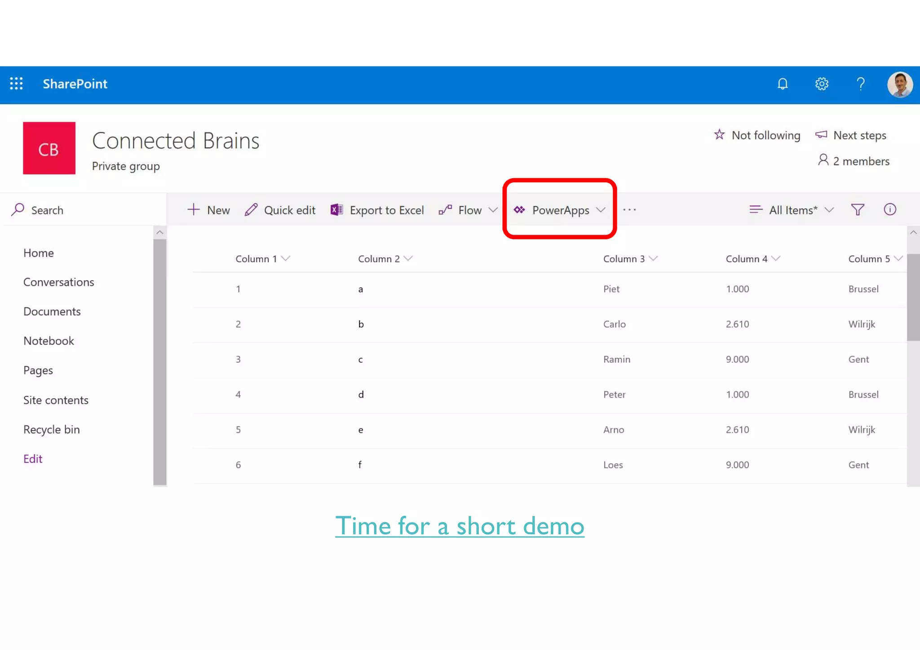Select the row cell 'Carlo'
The image size is (920, 650).
tap(615, 324)
